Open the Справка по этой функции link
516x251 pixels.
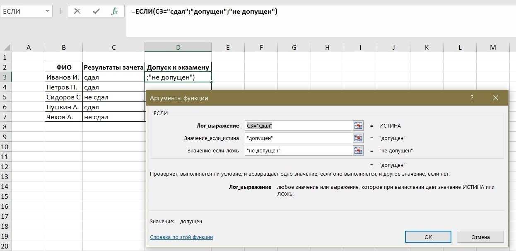click(181, 237)
